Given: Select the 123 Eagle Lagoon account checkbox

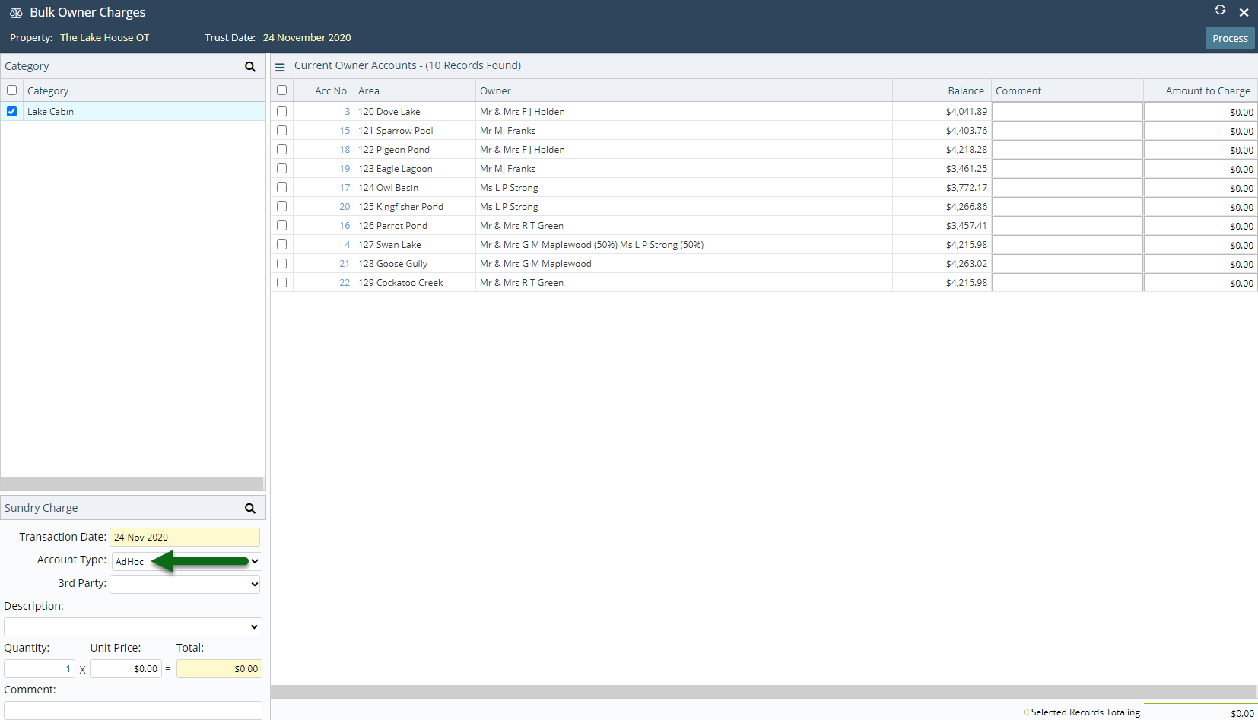Looking at the screenshot, I should 281,168.
